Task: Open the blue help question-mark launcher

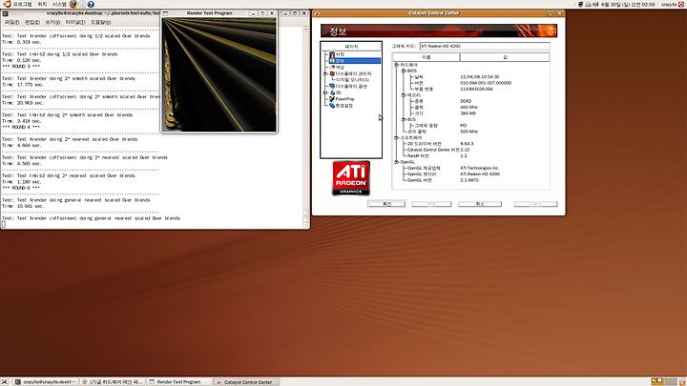Action: point(91,5)
